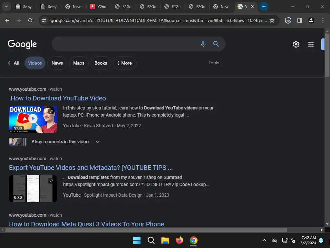Click the key moments preview thumbnail
Screen dimensions: 330x248
click(x=18, y=142)
